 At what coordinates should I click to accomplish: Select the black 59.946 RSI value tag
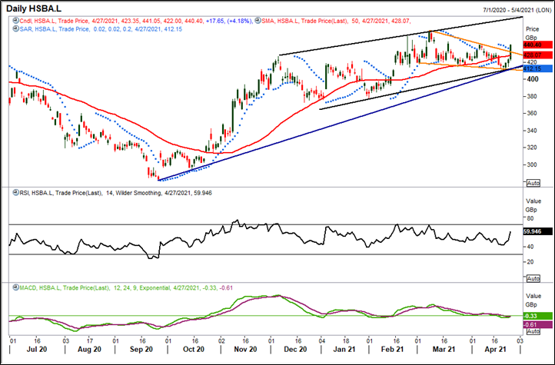click(x=537, y=231)
